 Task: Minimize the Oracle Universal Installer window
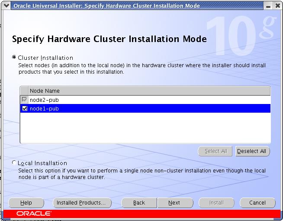pyautogui.click(x=268, y=6)
